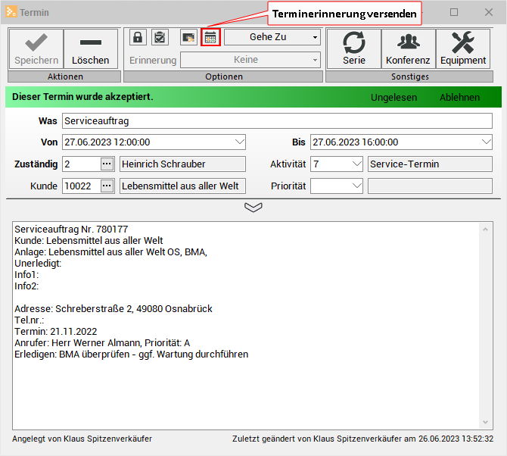Screen dimensions: 507x456
Task: Click the Heinrich Schrauber name field
Action: [x=182, y=164]
